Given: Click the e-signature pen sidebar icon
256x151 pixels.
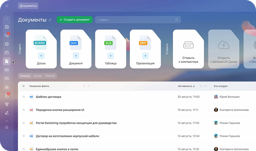Looking at the screenshot, I should (x=7, y=113).
